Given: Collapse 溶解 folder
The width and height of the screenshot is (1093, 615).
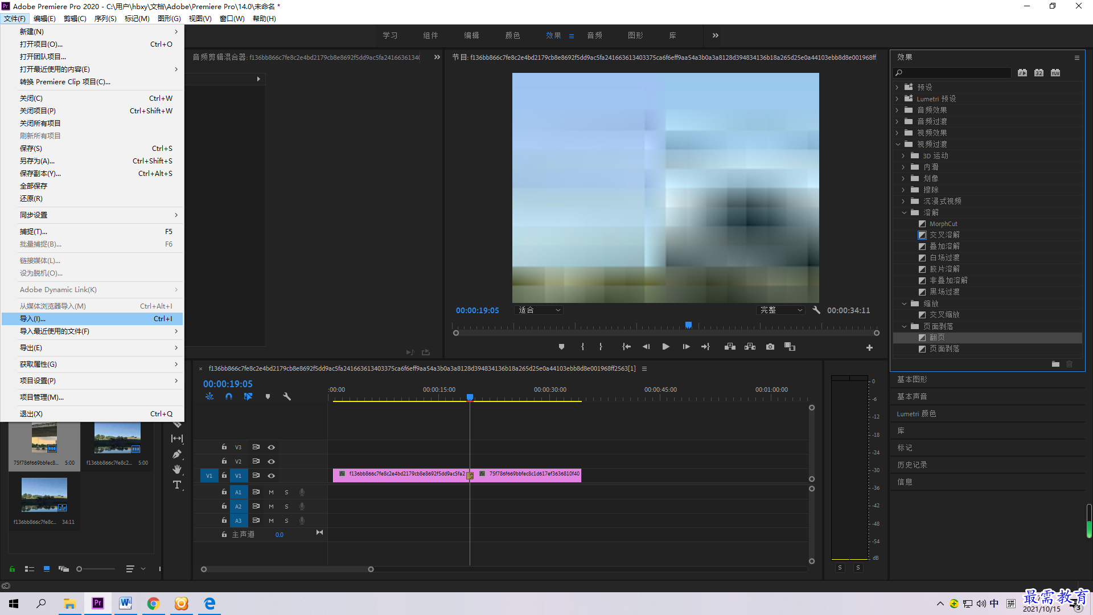Looking at the screenshot, I should (904, 212).
